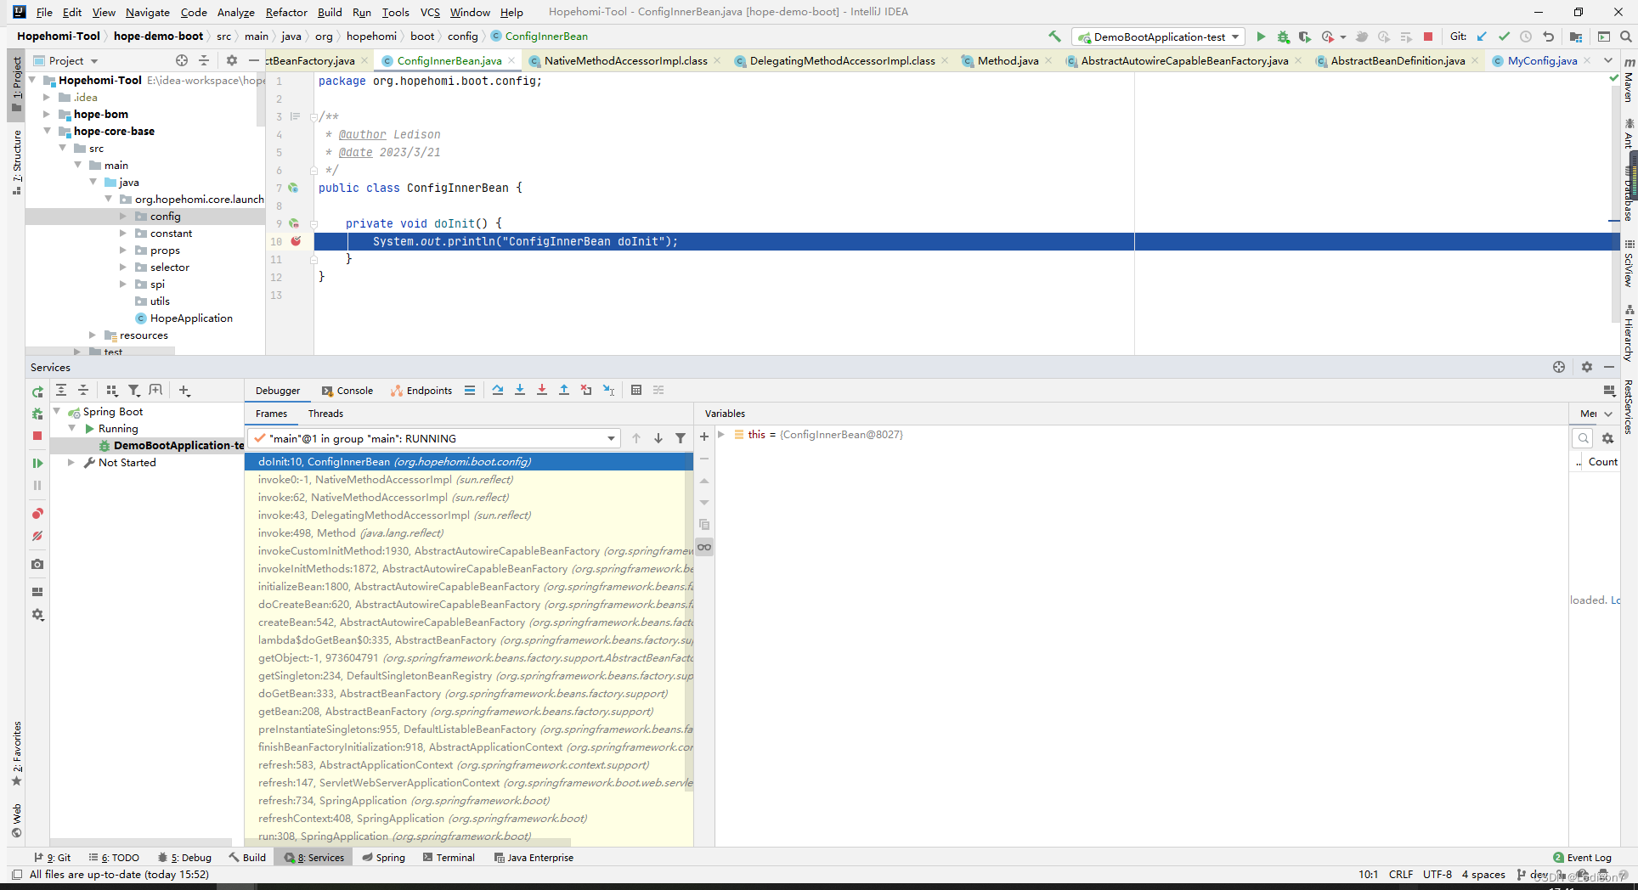This screenshot has width=1638, height=890.
Task: Click Resume Program icon in Services sidebar
Action: click(37, 463)
